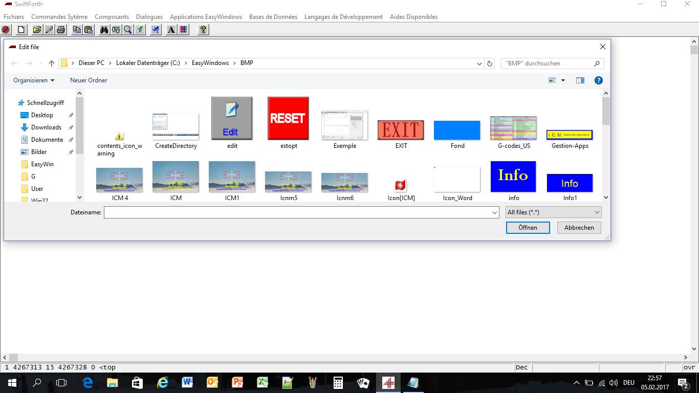Open the Applications EasyWindows menu

pyautogui.click(x=206, y=17)
